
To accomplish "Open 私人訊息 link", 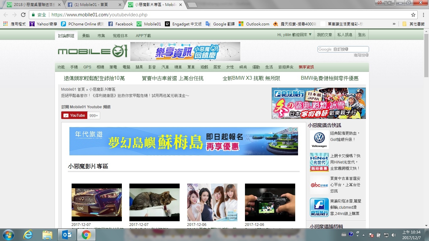I will click(x=345, y=35).
